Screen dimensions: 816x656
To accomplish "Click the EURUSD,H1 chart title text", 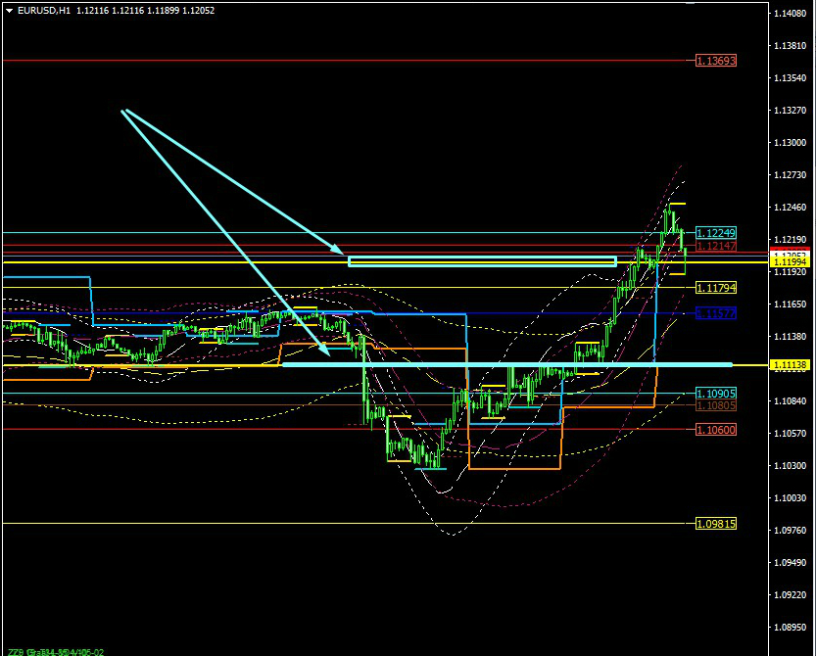I will [37, 10].
